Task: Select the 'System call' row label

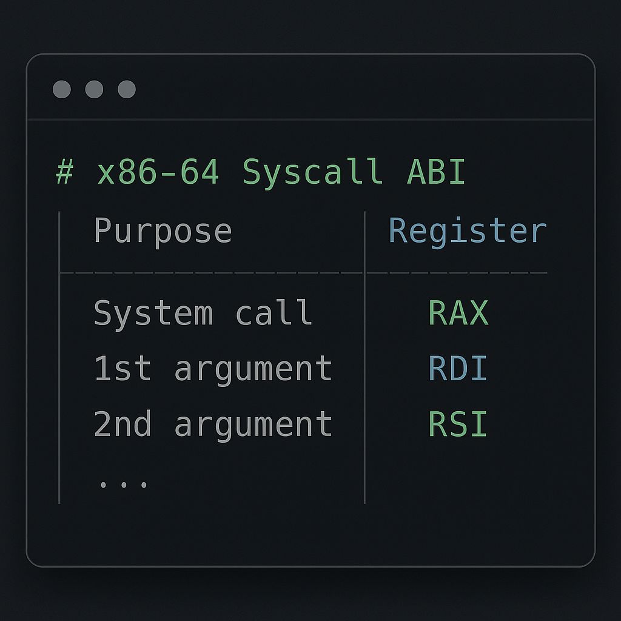Action: [203, 314]
